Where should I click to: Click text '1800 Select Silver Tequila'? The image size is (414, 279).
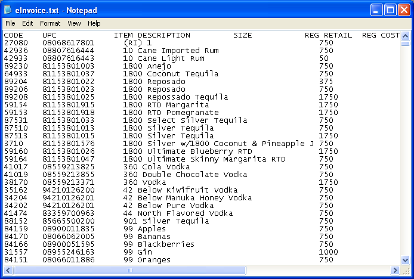[x=185, y=120]
